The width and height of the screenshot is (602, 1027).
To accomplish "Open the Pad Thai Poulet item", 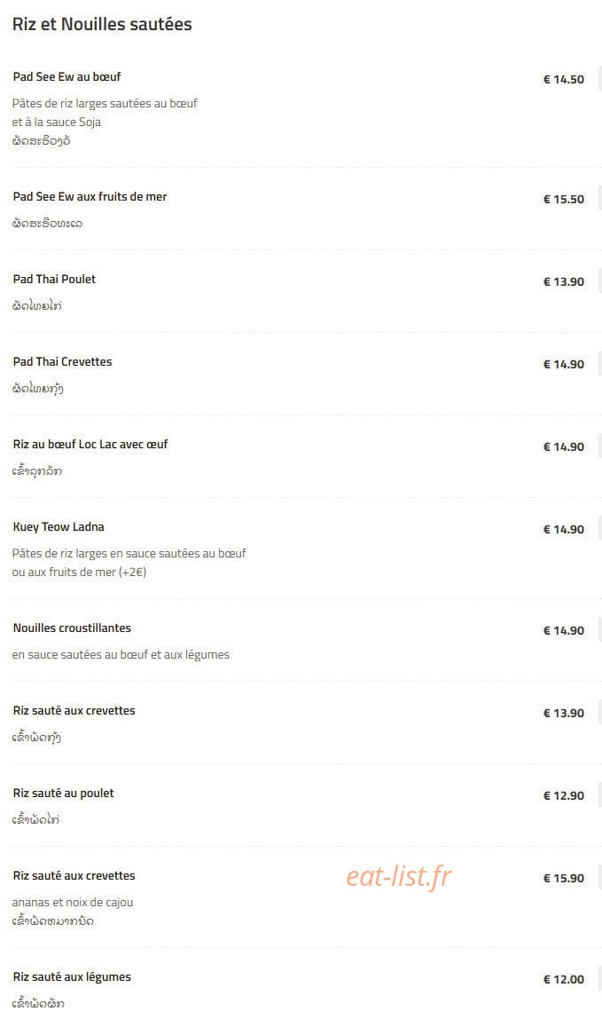I will click(54, 279).
